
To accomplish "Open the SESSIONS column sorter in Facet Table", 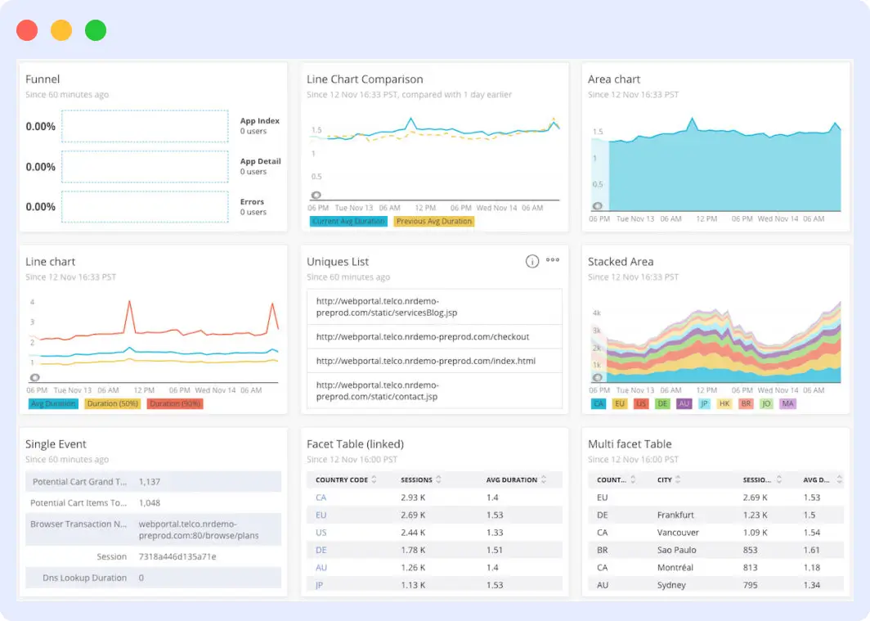I will pyautogui.click(x=438, y=479).
